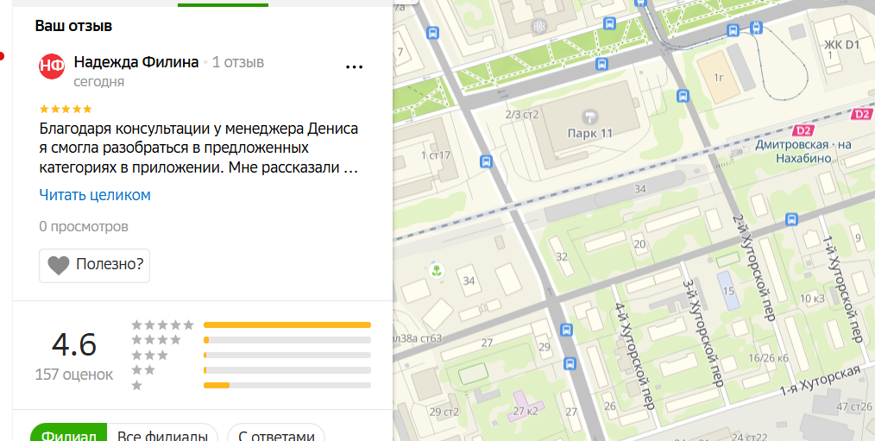
Task: Click the '2-й Хуторской пер' street label
Action: [x=754, y=268]
